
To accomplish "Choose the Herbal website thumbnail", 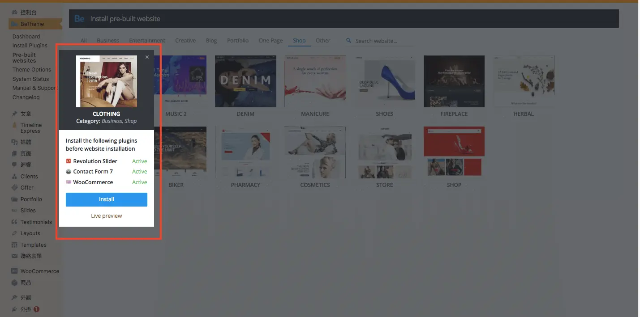I will coord(524,81).
